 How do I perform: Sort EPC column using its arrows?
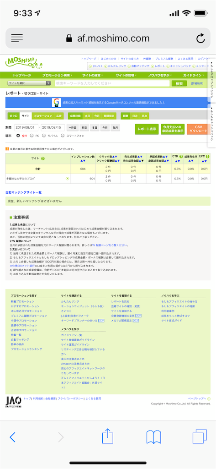(x=205, y=161)
